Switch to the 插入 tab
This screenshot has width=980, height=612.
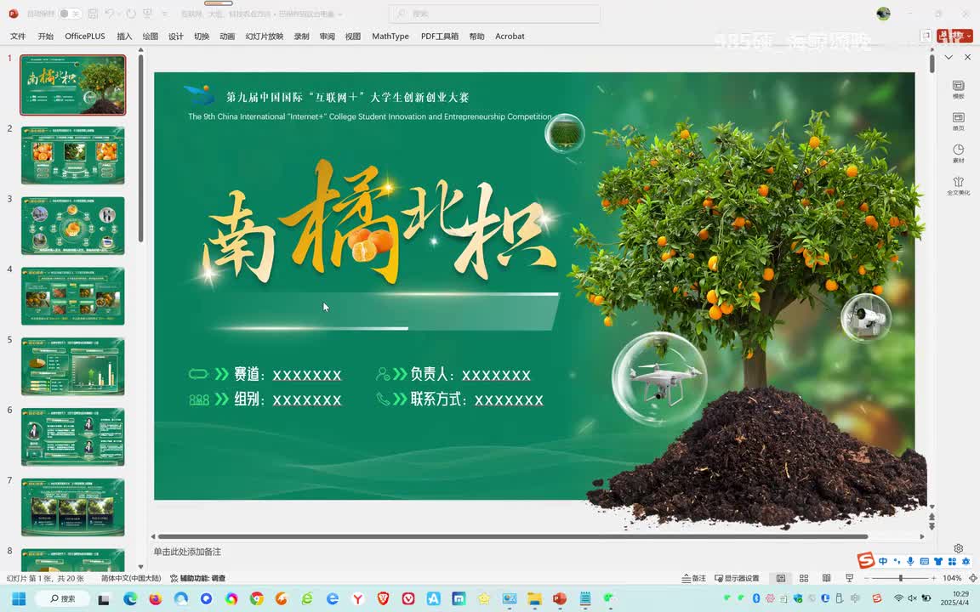pyautogui.click(x=124, y=37)
